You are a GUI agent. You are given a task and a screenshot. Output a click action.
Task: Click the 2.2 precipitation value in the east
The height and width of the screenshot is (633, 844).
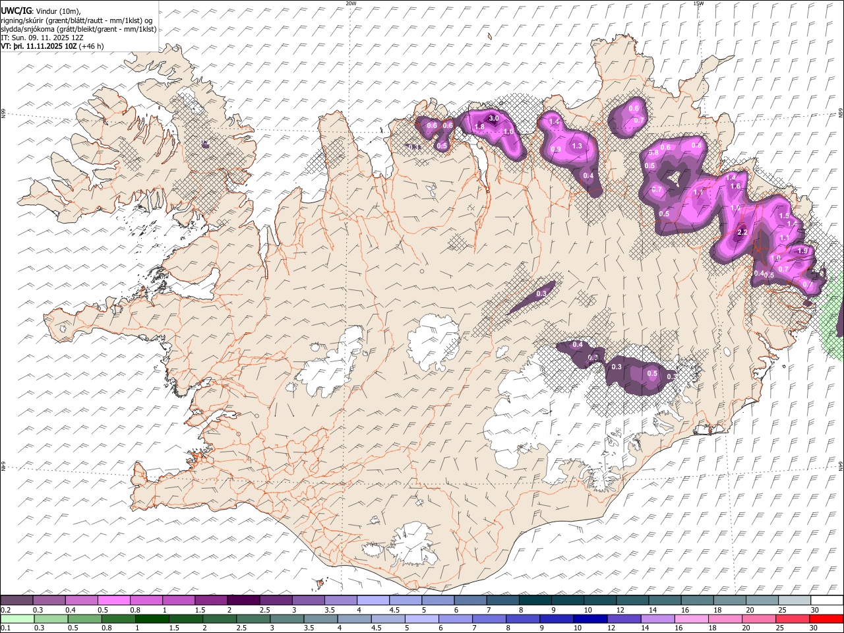click(x=742, y=233)
